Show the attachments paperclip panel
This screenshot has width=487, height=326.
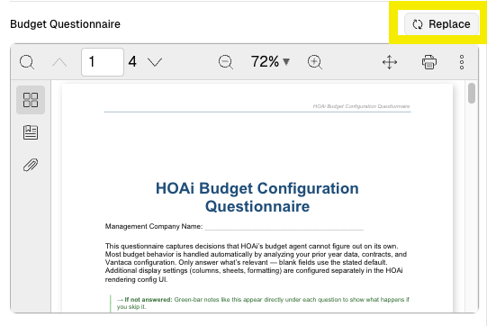point(31,165)
